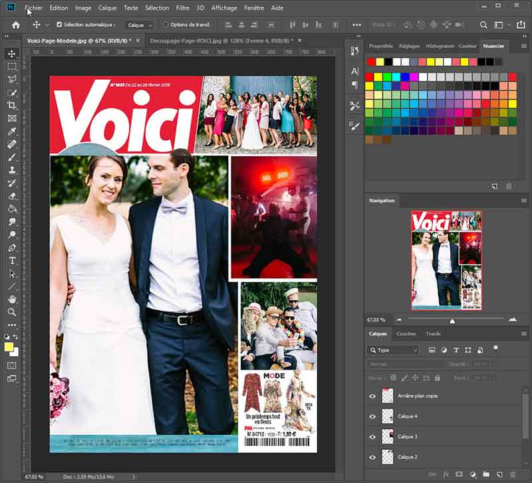
Task: Toggle Options de transf. checkbox
Action: [166, 25]
